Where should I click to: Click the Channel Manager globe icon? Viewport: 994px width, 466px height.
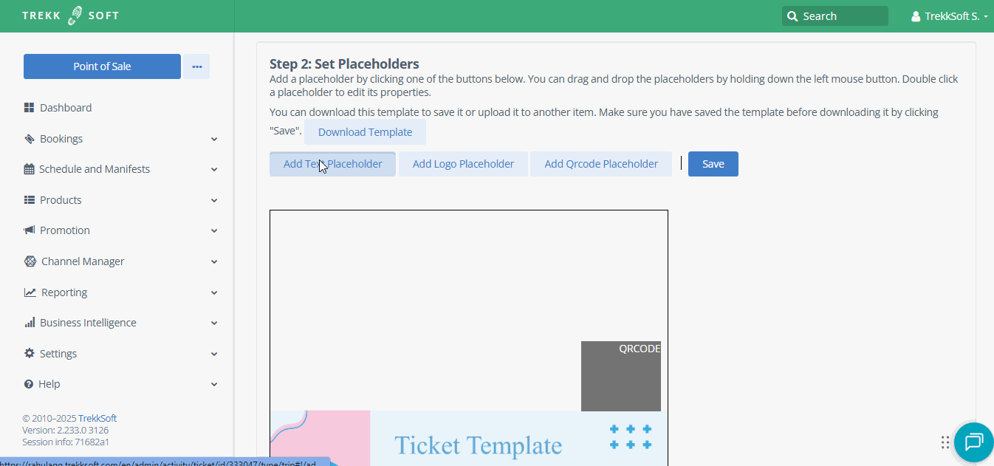coord(29,261)
